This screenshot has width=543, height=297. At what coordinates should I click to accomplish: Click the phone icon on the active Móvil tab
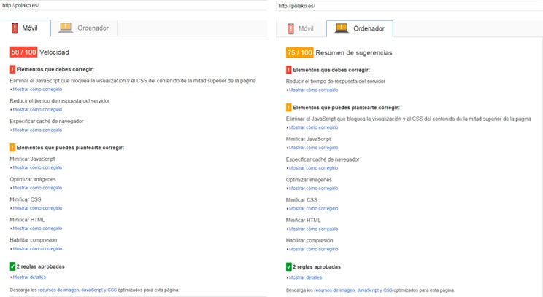15,28
